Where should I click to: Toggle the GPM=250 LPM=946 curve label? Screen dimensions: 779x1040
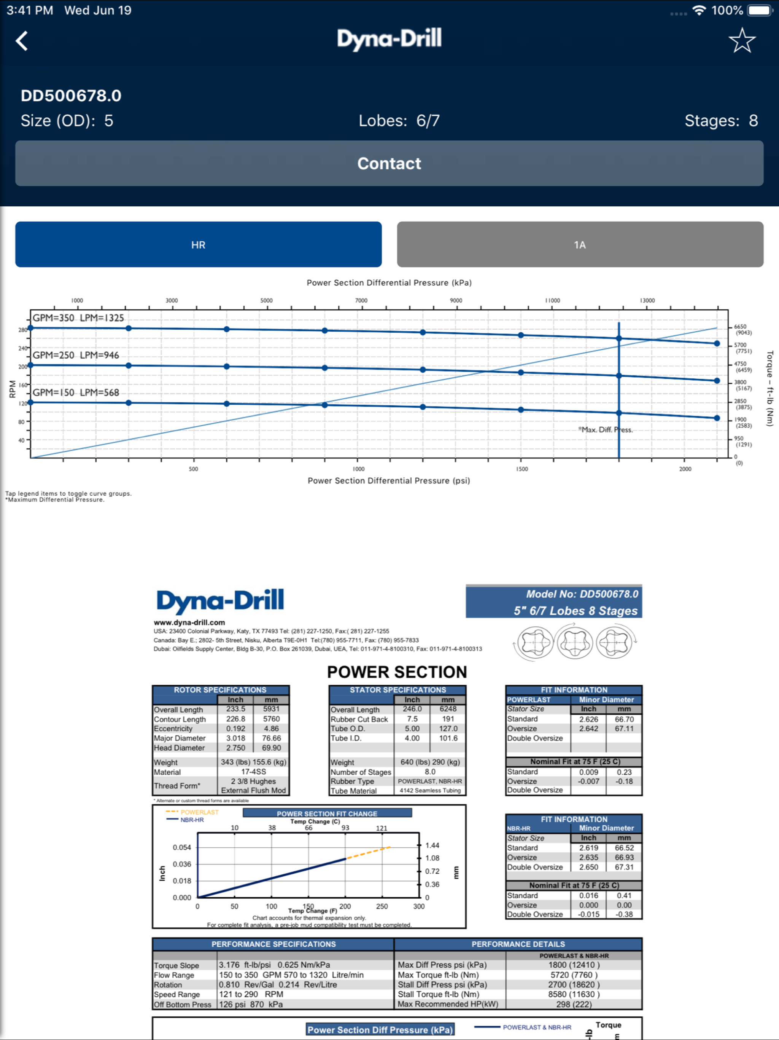[76, 355]
